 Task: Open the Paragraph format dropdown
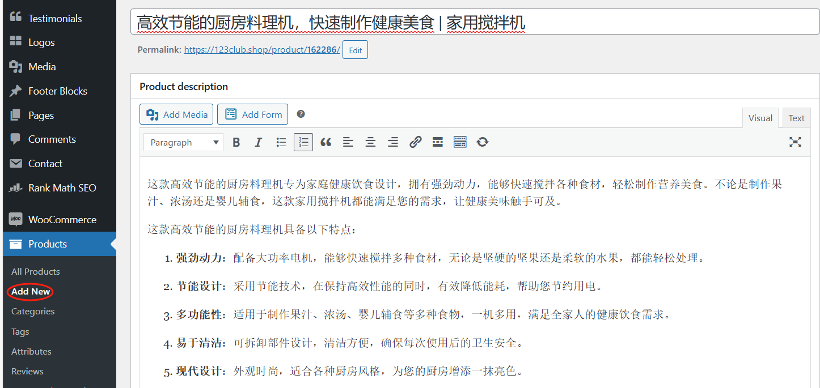click(x=183, y=143)
